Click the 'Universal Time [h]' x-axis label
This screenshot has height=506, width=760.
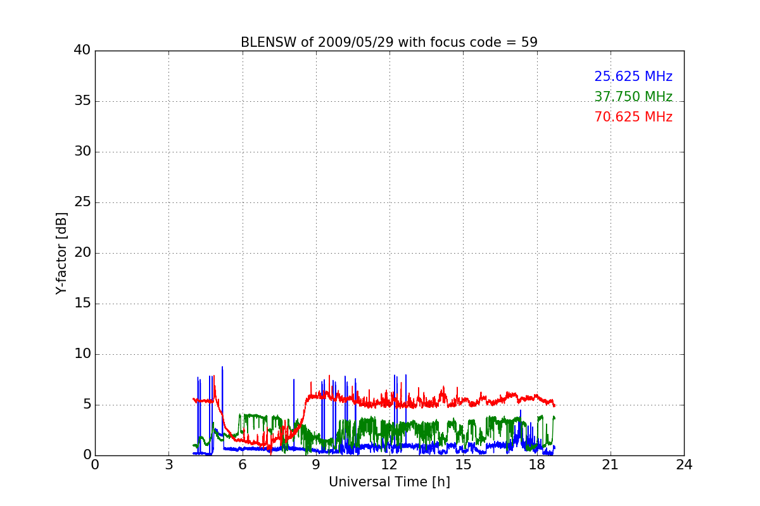(389, 482)
